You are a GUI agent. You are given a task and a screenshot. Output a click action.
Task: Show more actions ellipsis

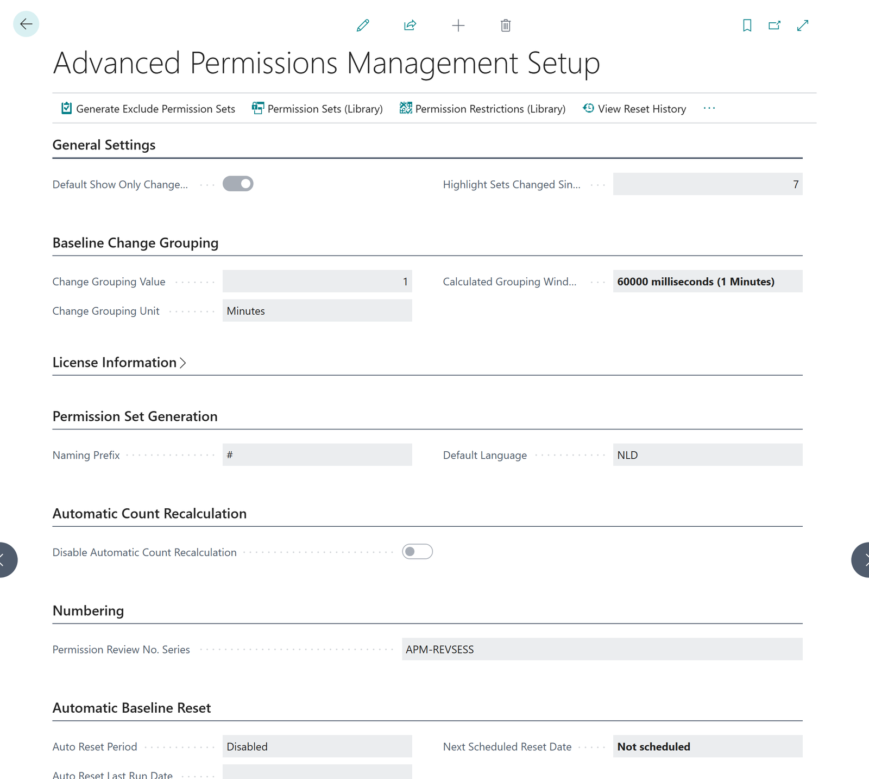(x=709, y=108)
